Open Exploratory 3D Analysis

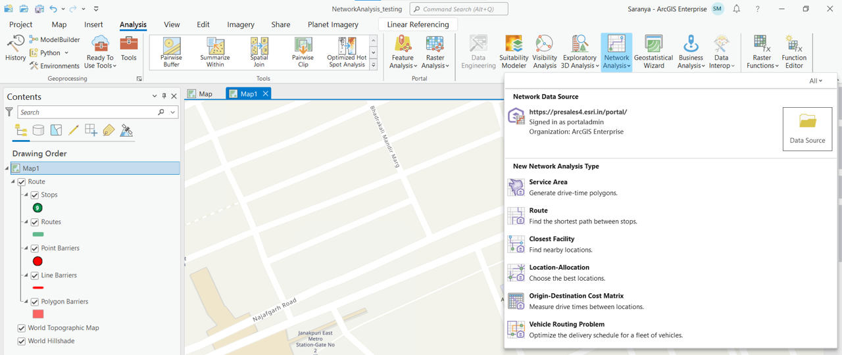[580, 52]
